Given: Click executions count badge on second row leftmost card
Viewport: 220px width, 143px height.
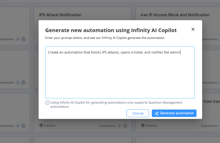Looking at the screenshot, I should [18, 82].
